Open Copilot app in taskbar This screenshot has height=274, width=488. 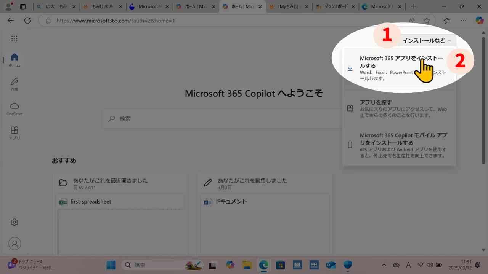pyautogui.click(x=230, y=265)
